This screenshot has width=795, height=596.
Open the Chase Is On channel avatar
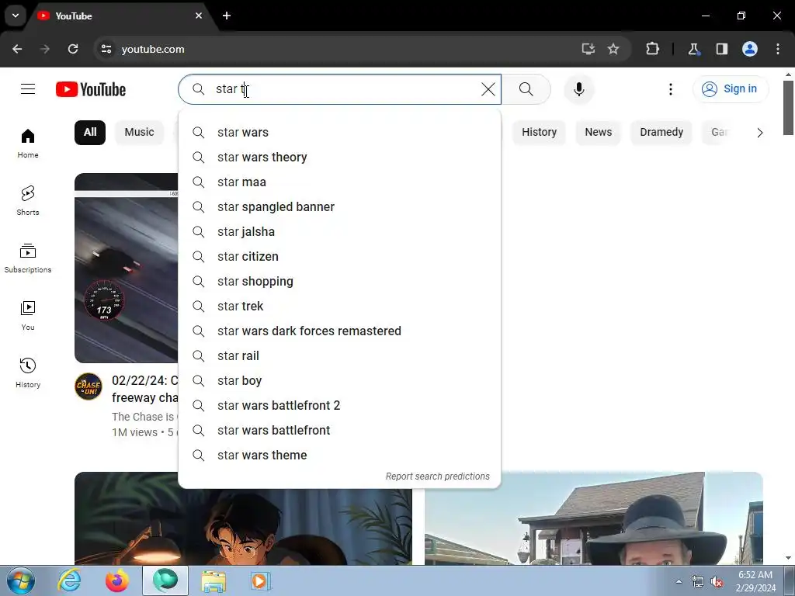click(89, 386)
